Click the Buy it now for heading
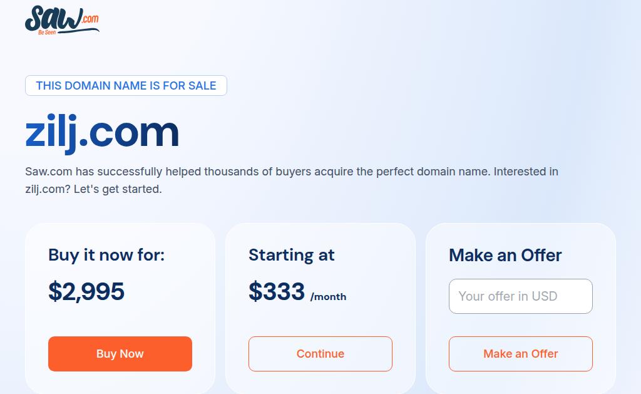Screen dimensions: 641x394 click(x=106, y=255)
